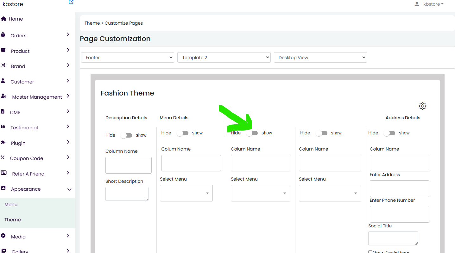Click the Customer person icon
The image size is (455, 253).
click(3, 81)
